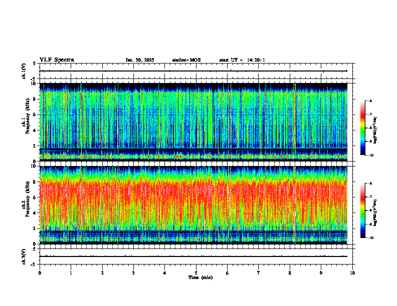
Task: Click the "ch.1(V)" axis label of the top waveform
Action: [x=24, y=71]
